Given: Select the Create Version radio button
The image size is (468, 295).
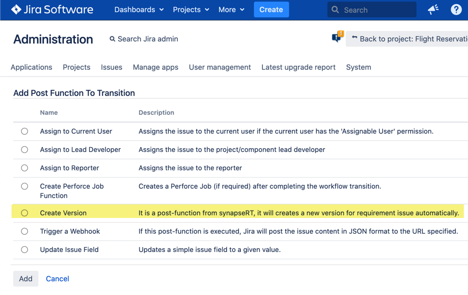Looking at the screenshot, I should [x=25, y=213].
